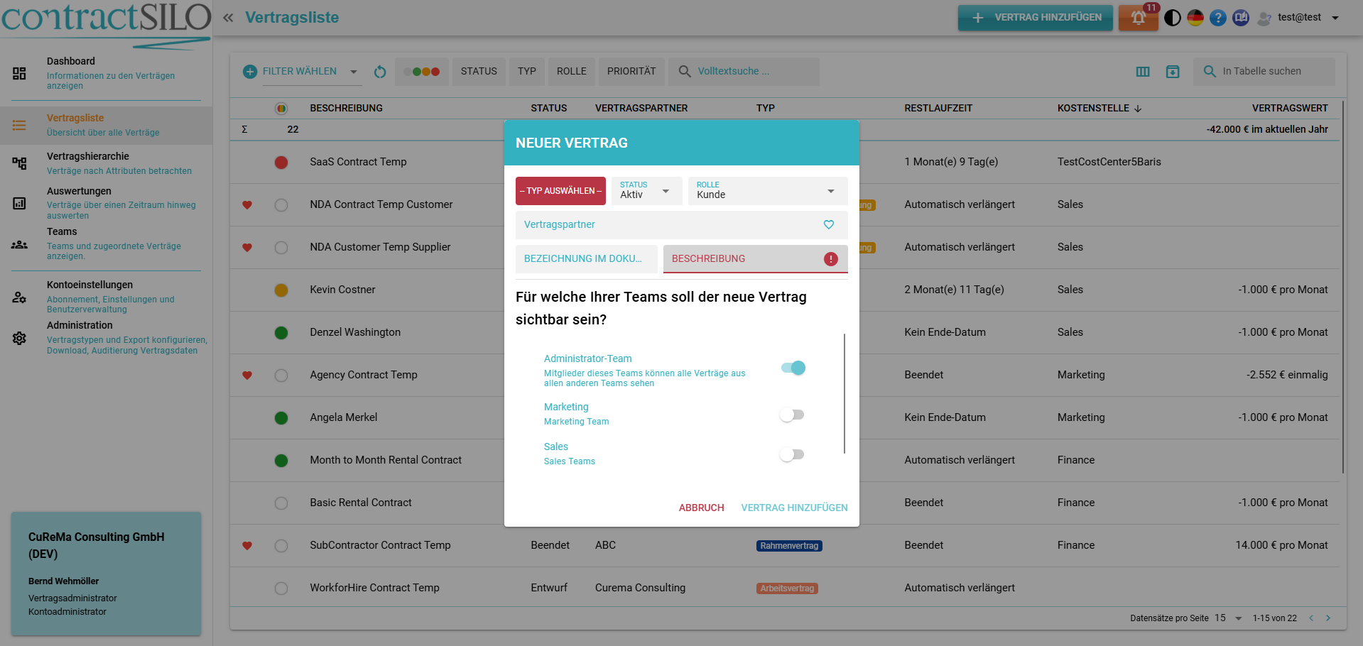Open help question mark icon
The image size is (1363, 646).
pos(1218,18)
